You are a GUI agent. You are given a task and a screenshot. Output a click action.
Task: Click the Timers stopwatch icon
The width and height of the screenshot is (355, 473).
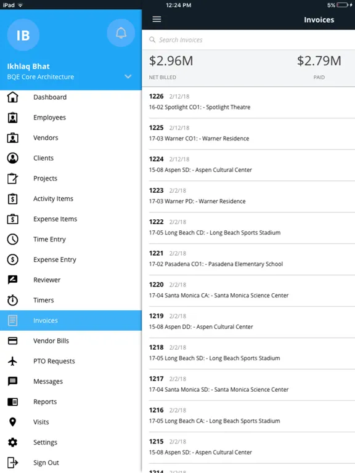[x=13, y=300]
